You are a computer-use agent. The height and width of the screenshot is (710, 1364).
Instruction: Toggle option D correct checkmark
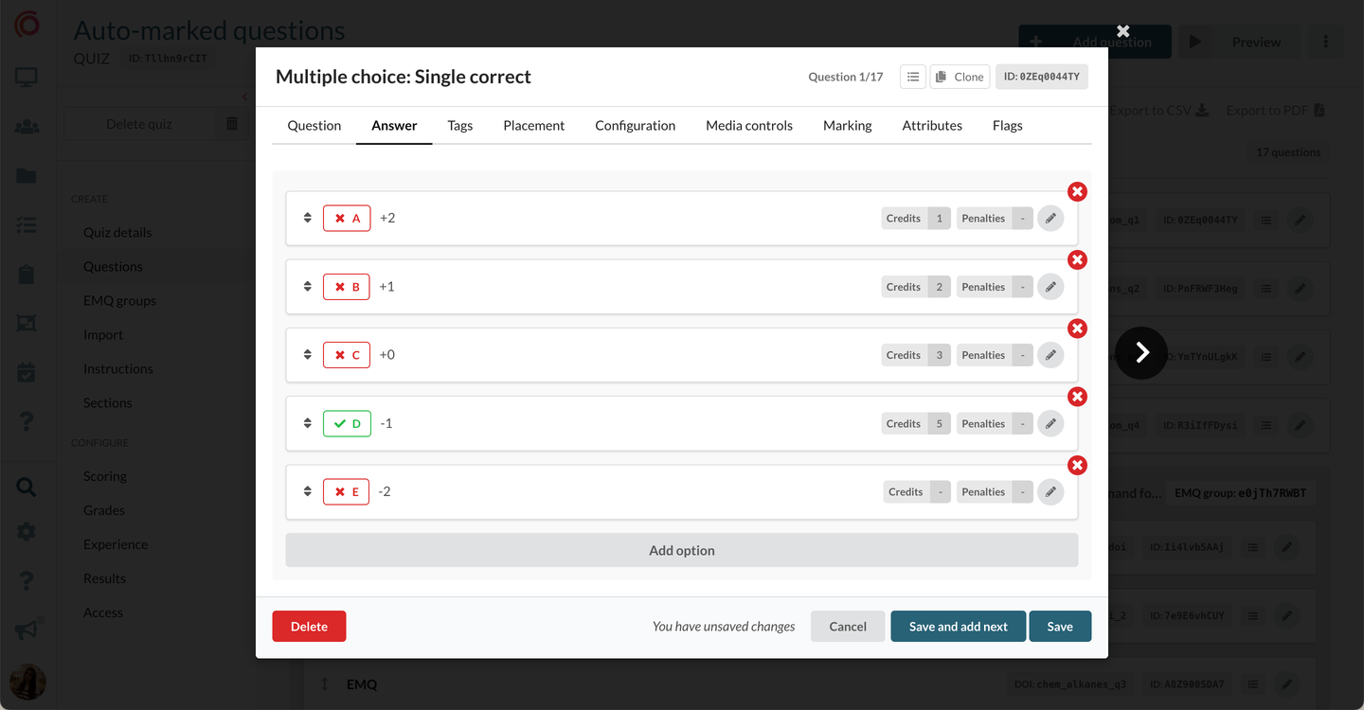(347, 424)
